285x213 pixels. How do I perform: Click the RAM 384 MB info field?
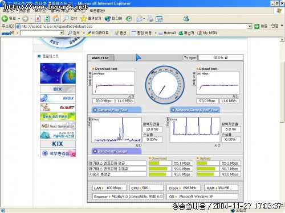pos(221,188)
